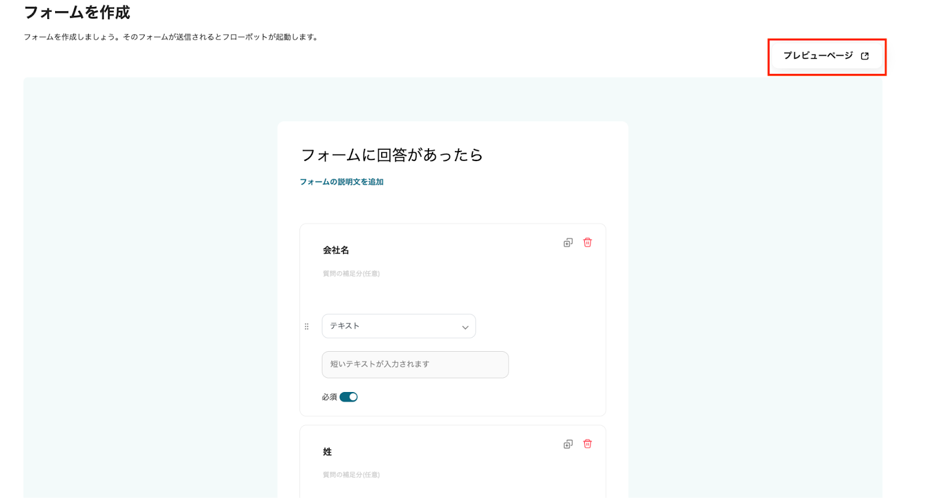Open the プレビューページ button

[826, 56]
